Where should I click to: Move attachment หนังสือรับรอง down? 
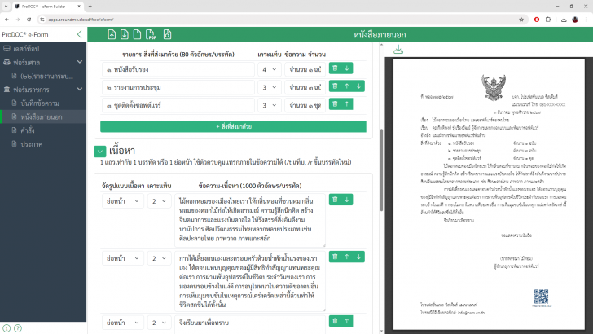[347, 68]
